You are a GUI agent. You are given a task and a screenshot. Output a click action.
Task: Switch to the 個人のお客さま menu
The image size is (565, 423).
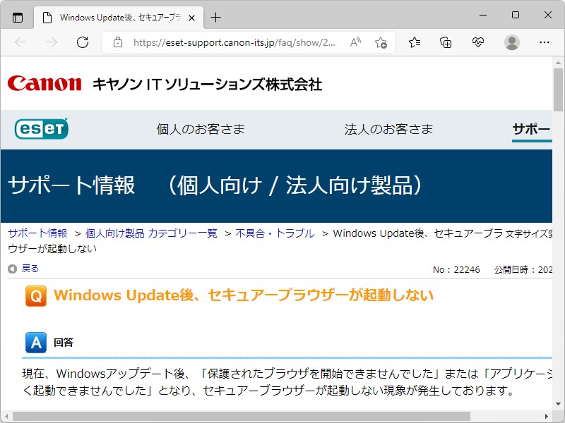(200, 129)
